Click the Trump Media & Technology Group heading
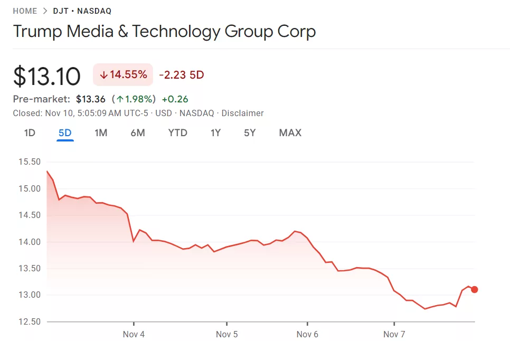Viewport: 510px width, 341px height. [x=164, y=32]
